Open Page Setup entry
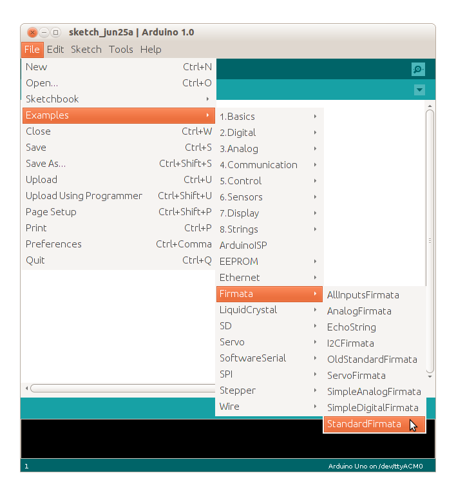The width and height of the screenshot is (456, 491). coord(119,212)
